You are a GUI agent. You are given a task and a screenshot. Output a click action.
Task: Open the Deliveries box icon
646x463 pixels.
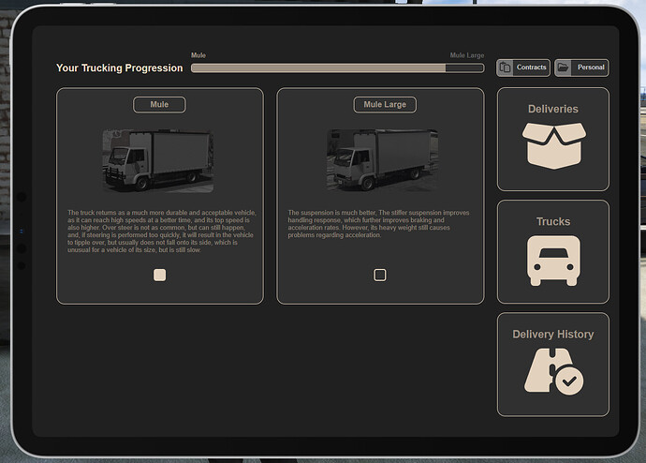[x=553, y=145]
